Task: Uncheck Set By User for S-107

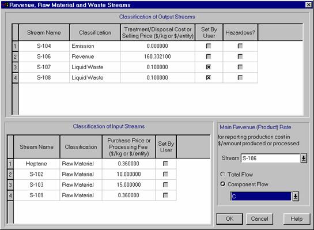Action: click(209, 67)
